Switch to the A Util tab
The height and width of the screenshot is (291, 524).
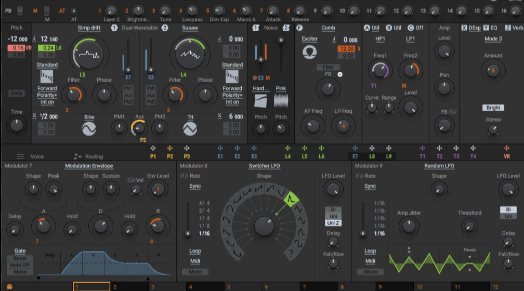coord(372,28)
